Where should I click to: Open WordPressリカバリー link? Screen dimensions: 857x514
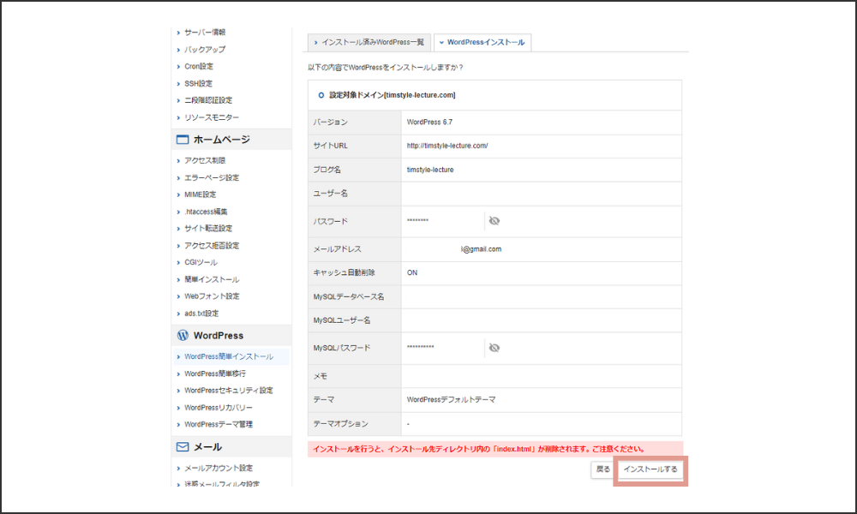[218, 408]
